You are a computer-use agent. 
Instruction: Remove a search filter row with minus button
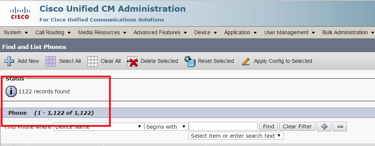(340, 126)
